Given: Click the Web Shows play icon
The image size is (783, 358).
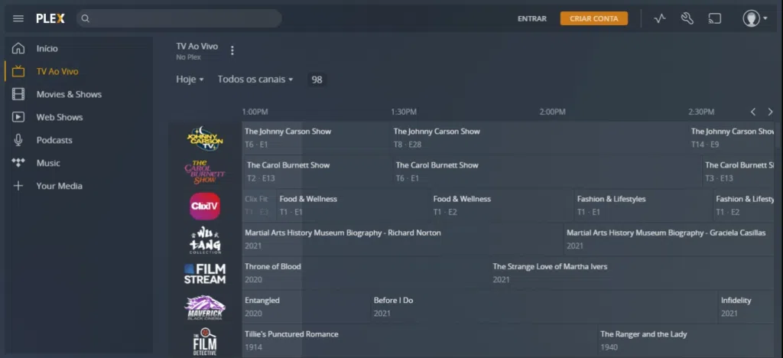Looking at the screenshot, I should pos(18,117).
